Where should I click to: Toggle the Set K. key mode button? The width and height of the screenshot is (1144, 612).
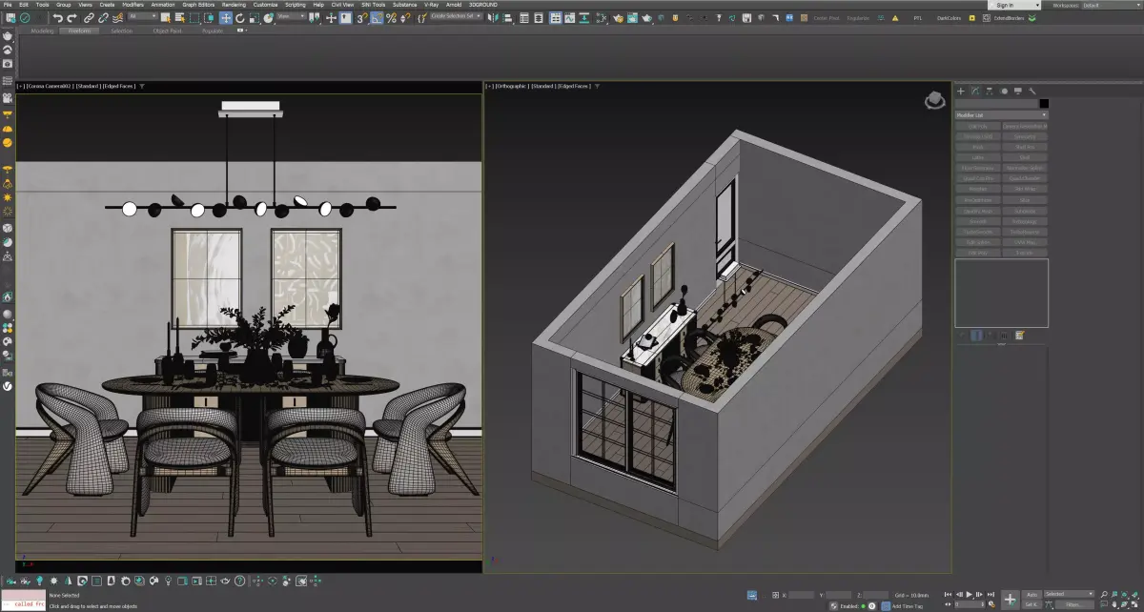click(1032, 604)
